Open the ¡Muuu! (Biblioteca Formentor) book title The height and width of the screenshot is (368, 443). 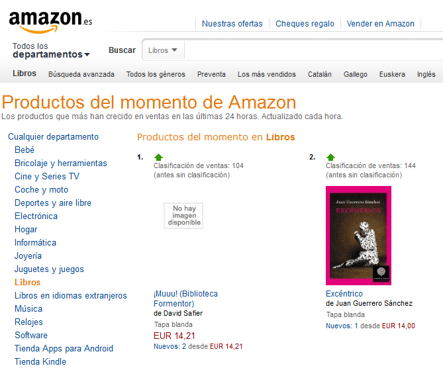tap(185, 299)
